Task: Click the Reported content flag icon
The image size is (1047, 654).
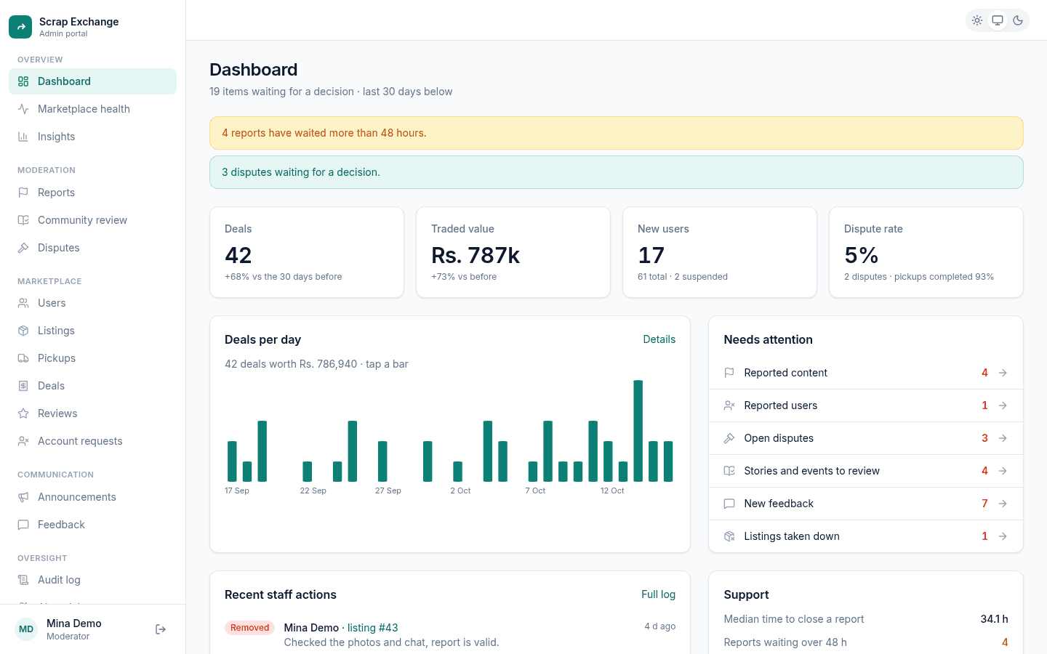Action: tap(729, 373)
